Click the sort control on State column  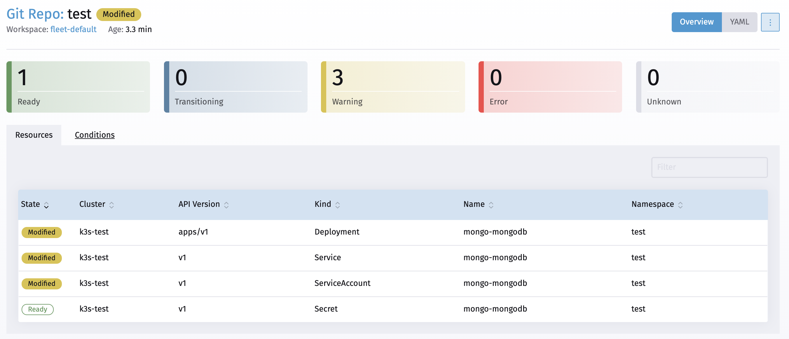click(x=46, y=205)
